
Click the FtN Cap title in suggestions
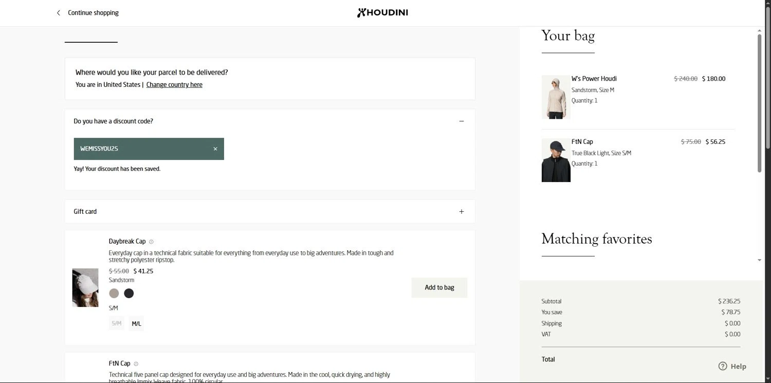point(120,363)
